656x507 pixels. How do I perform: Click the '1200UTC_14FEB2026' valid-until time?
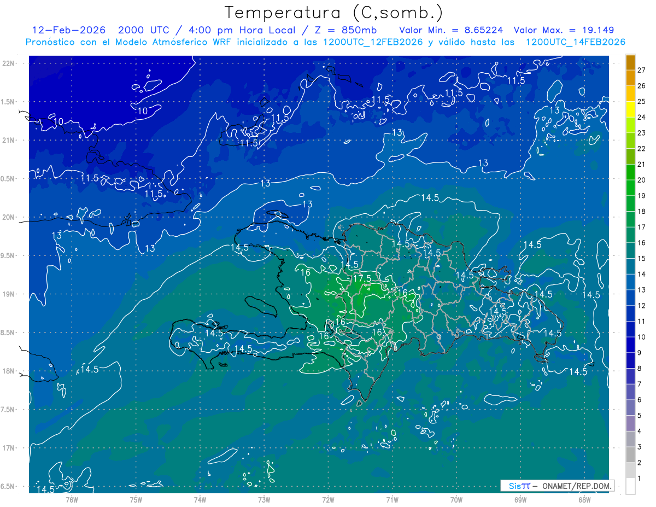(575, 42)
